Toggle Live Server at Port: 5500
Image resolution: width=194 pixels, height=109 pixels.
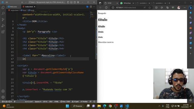point(65,102)
